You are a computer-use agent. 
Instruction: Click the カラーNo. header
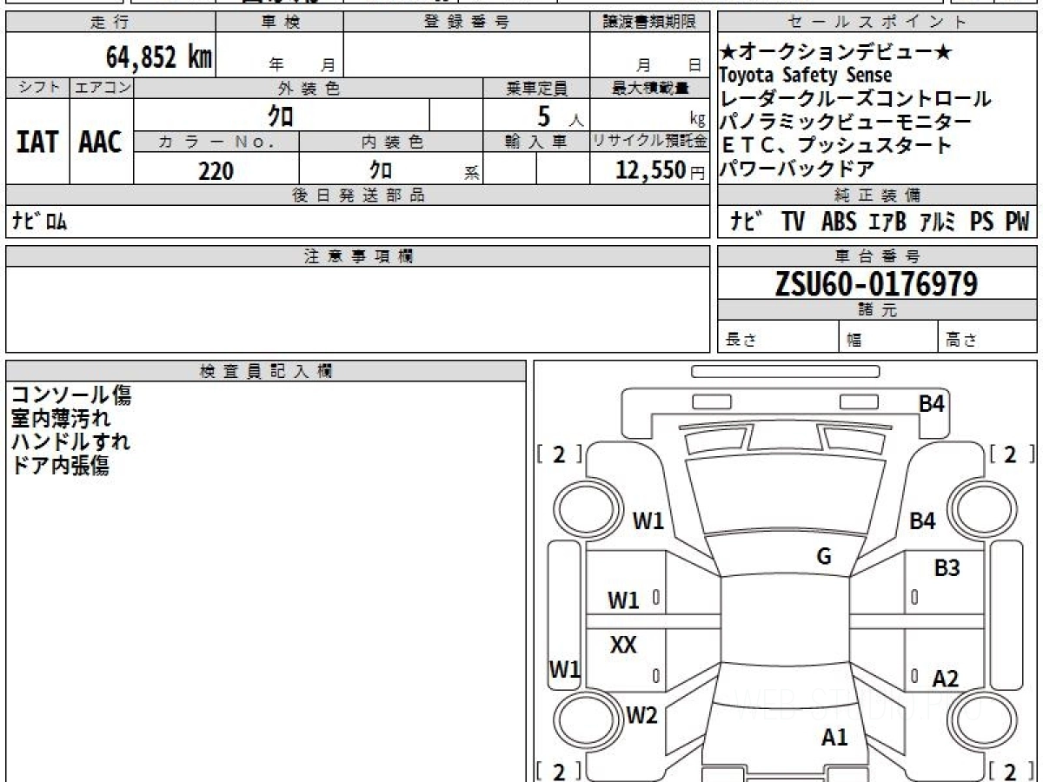[216, 142]
